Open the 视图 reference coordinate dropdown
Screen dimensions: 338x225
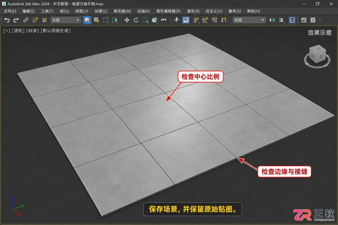tap(249, 20)
